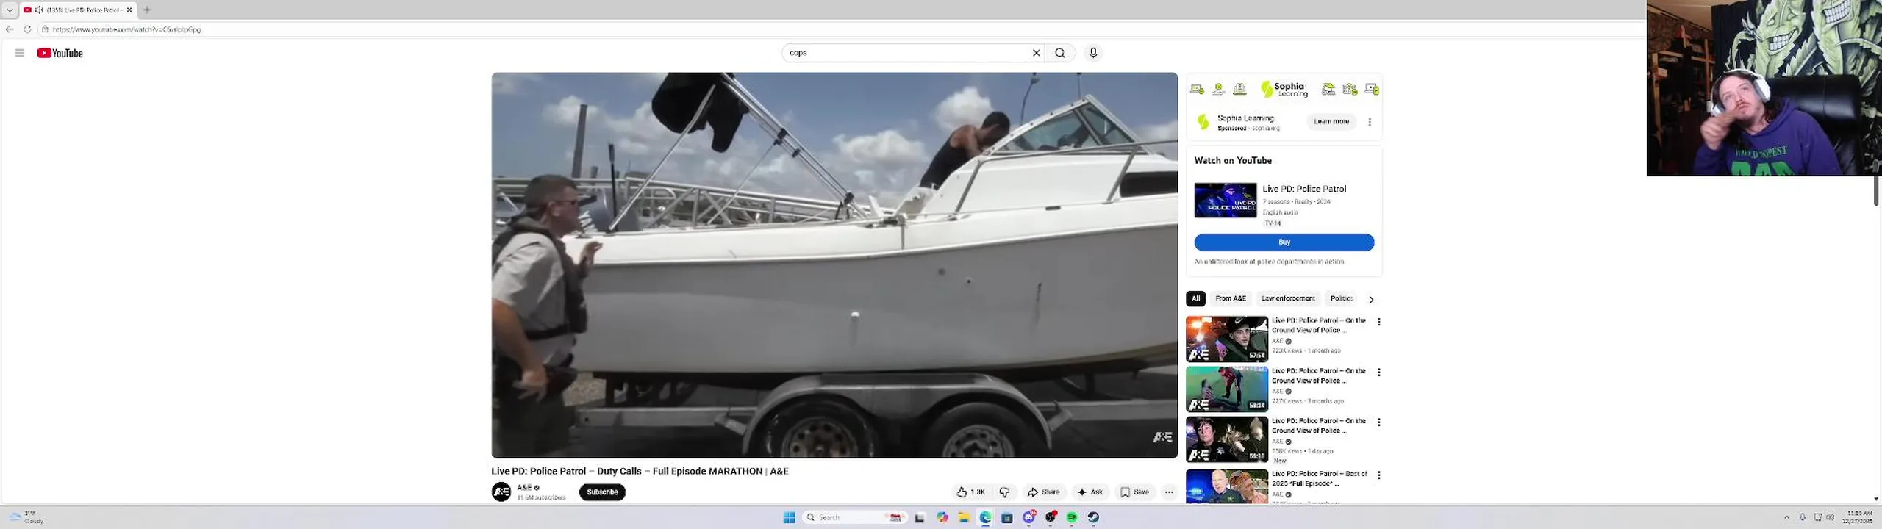Launch Copilot from the taskbar
This screenshot has width=1882, height=529.
942,517
